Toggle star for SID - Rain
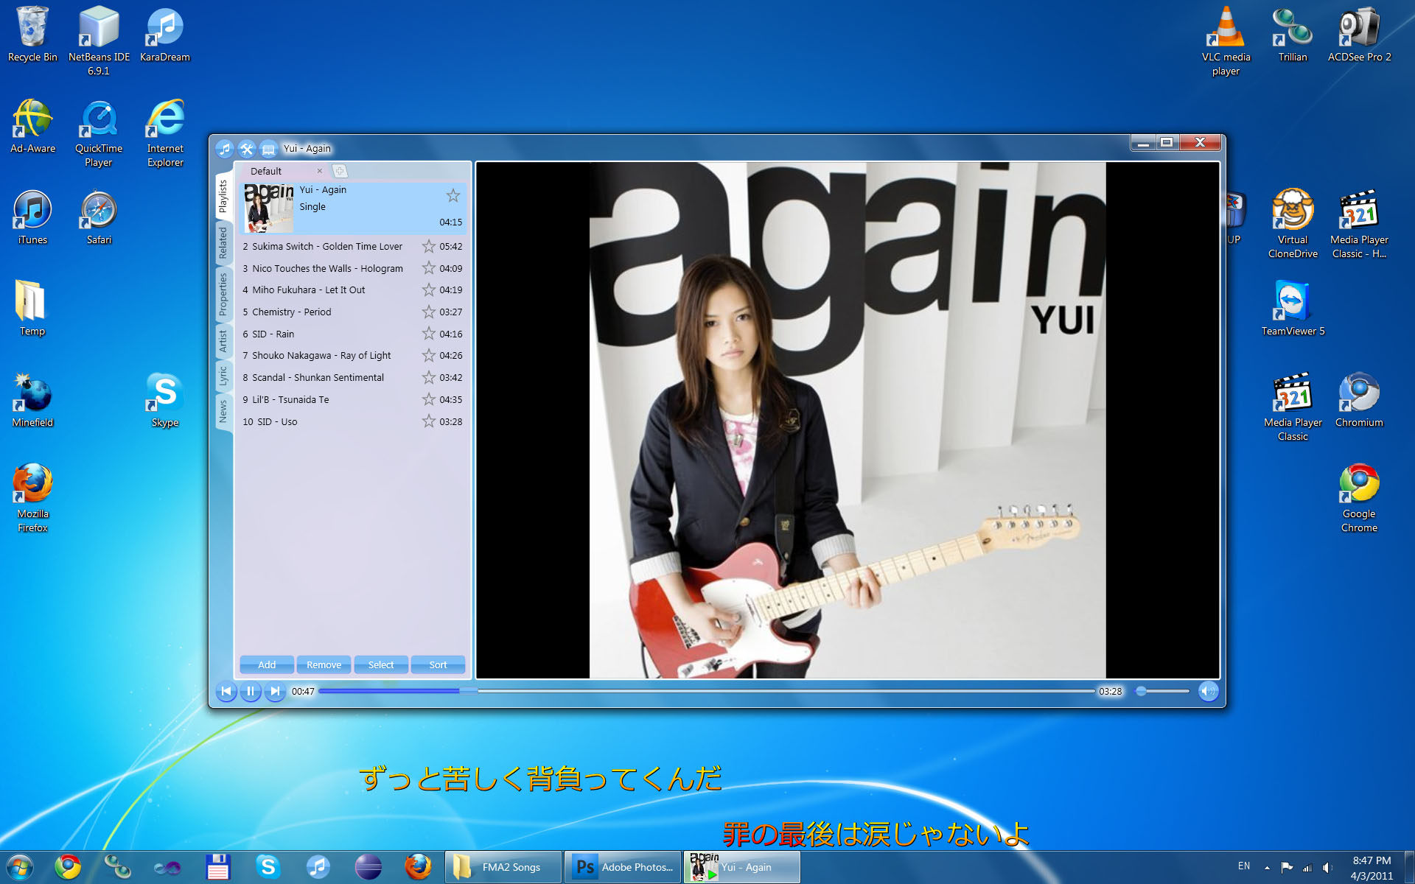The height and width of the screenshot is (884, 1415). [x=429, y=334]
